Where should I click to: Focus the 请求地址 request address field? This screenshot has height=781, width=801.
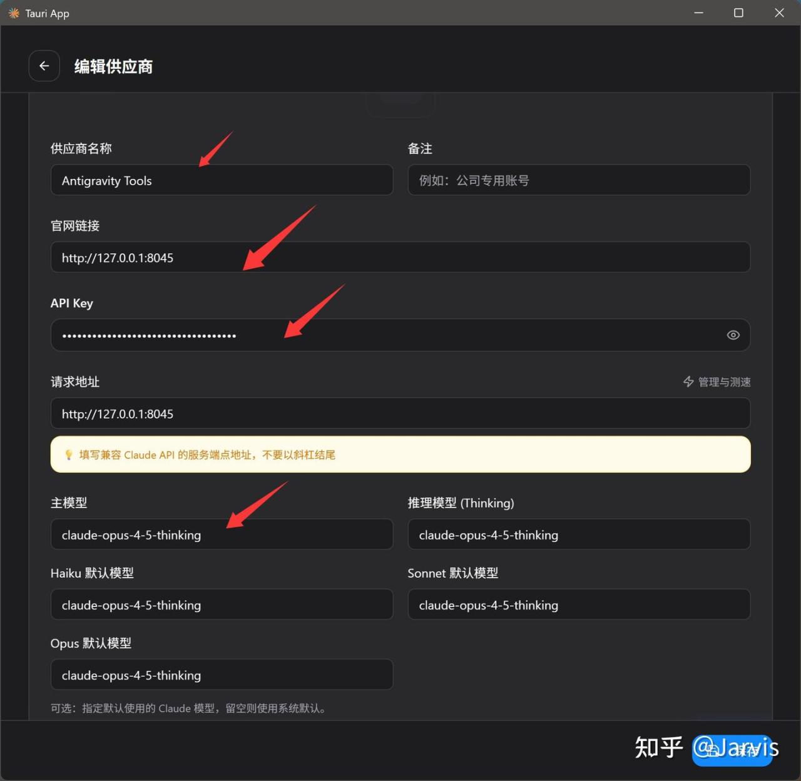click(x=400, y=414)
